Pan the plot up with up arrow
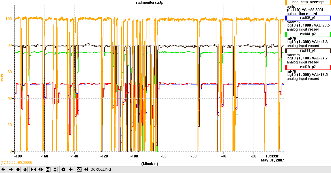The width and height of the screenshot is (331, 173). pyautogui.click(x=18, y=170)
